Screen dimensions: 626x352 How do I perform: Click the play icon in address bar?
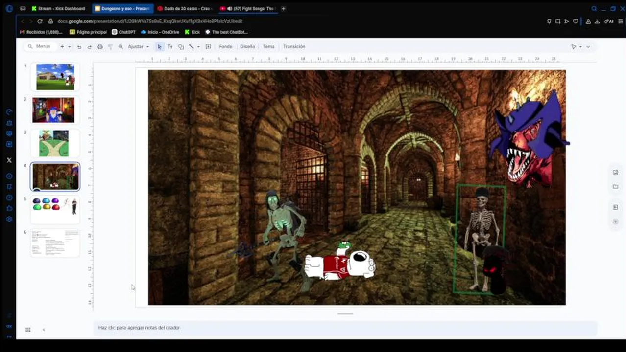pyautogui.click(x=567, y=22)
